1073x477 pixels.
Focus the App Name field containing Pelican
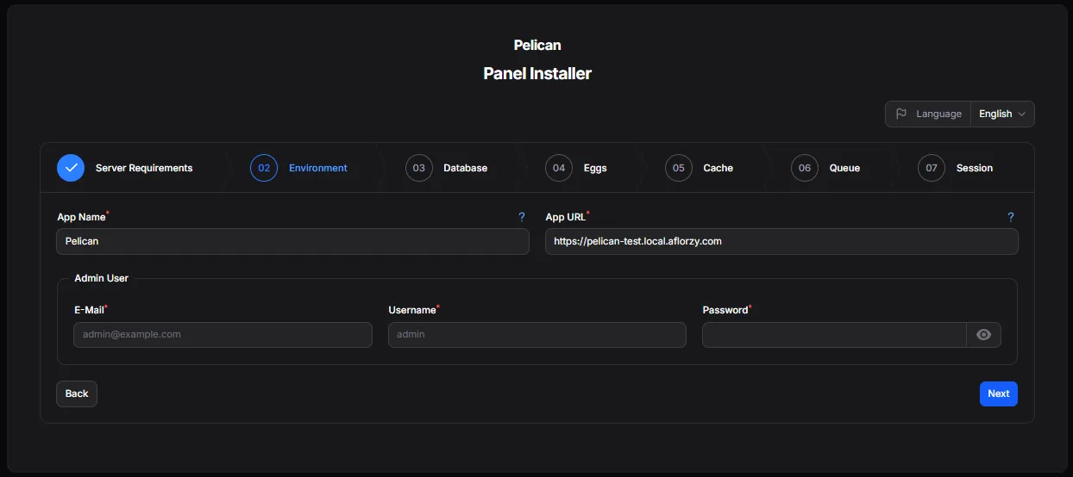point(292,241)
